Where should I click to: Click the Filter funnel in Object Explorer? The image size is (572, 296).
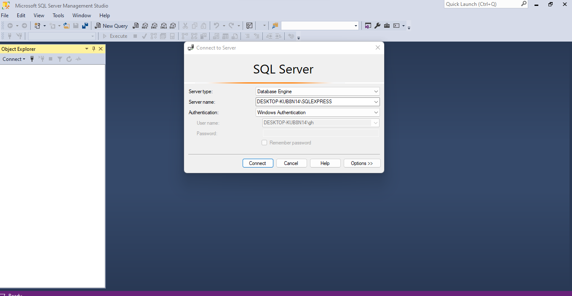60,59
